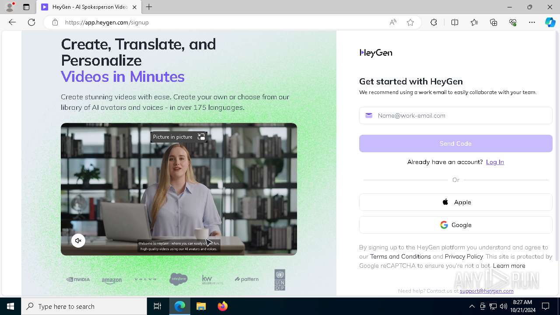
Task: Select the HeyGen AI Spokesperson tab
Action: 88,7
